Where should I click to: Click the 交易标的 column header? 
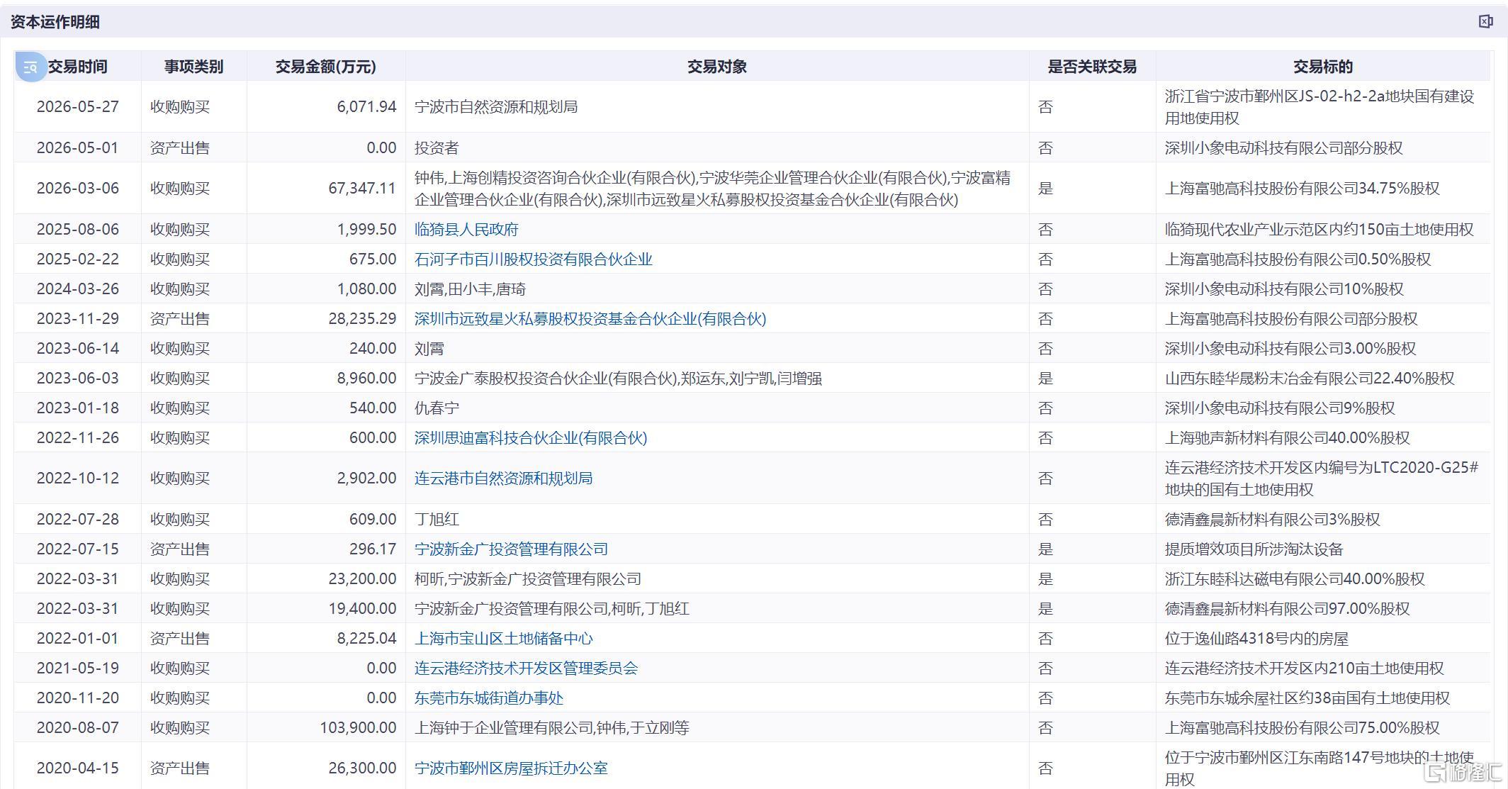(x=1322, y=67)
